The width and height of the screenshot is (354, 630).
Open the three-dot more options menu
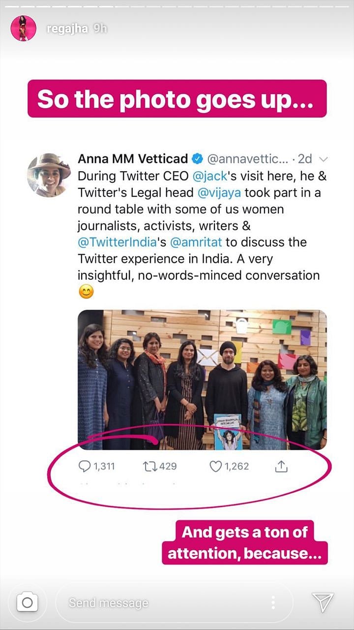pos(273,602)
